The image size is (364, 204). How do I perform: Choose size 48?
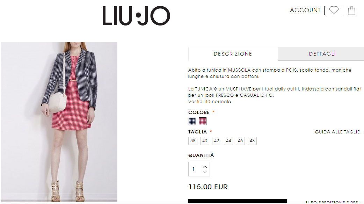pos(252,141)
